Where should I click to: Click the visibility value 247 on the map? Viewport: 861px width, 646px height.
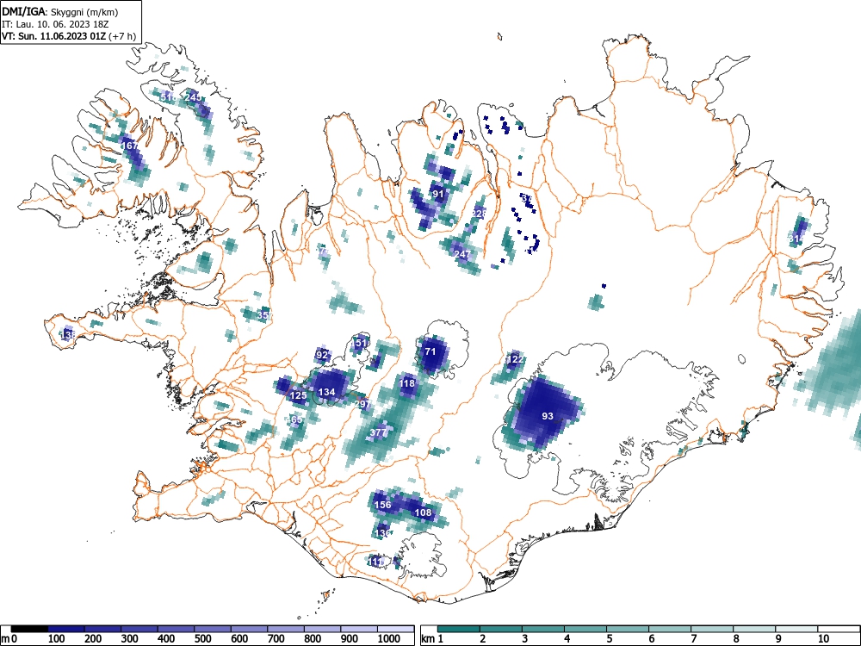pyautogui.click(x=462, y=254)
